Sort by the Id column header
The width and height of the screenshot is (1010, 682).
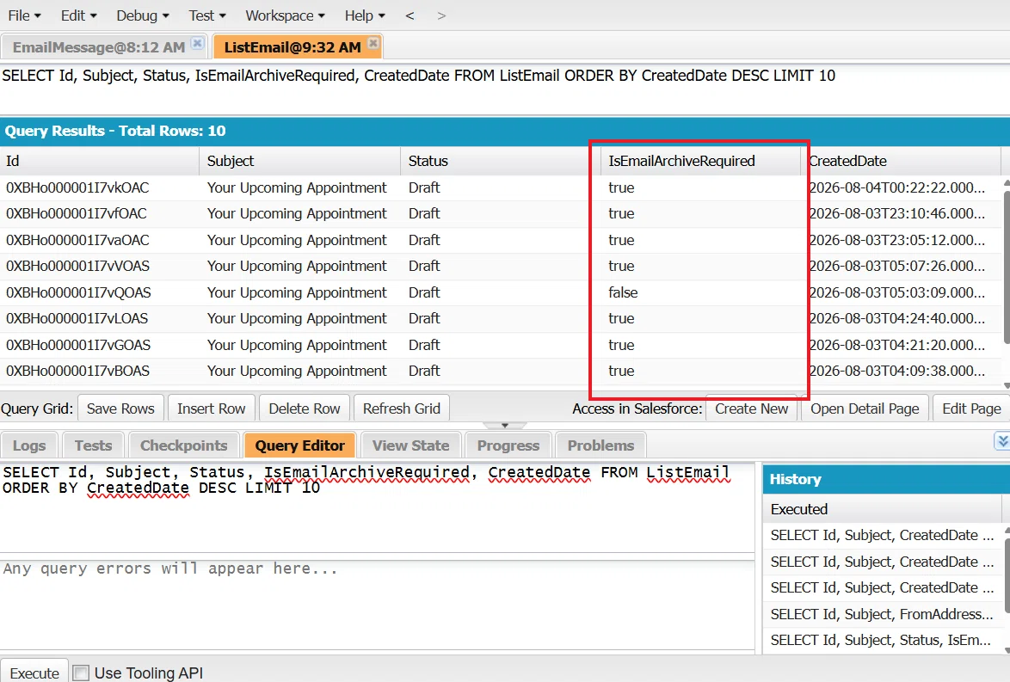tap(100, 161)
